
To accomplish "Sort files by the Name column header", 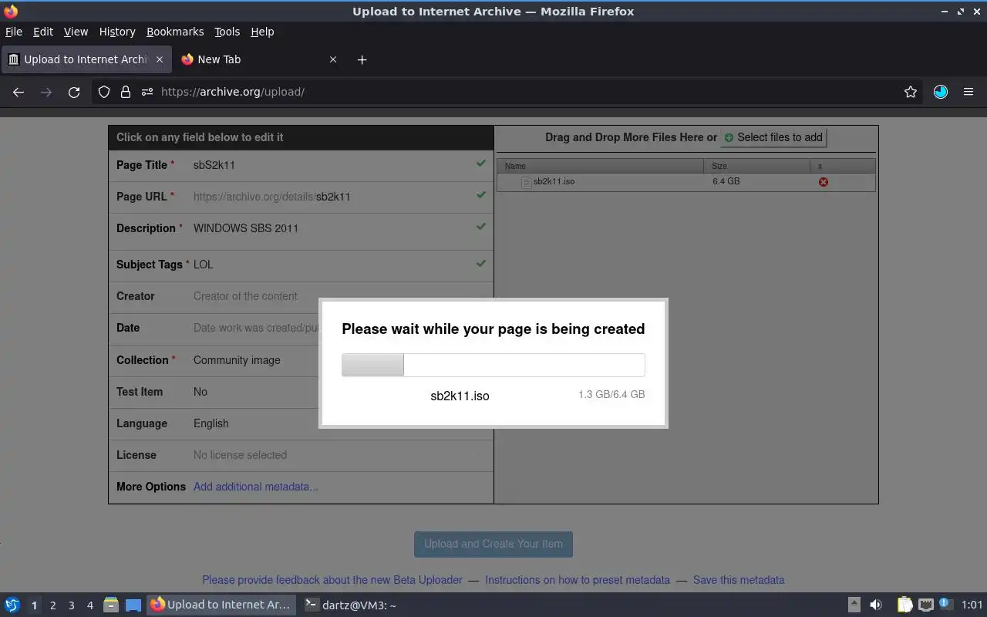I will click(601, 166).
